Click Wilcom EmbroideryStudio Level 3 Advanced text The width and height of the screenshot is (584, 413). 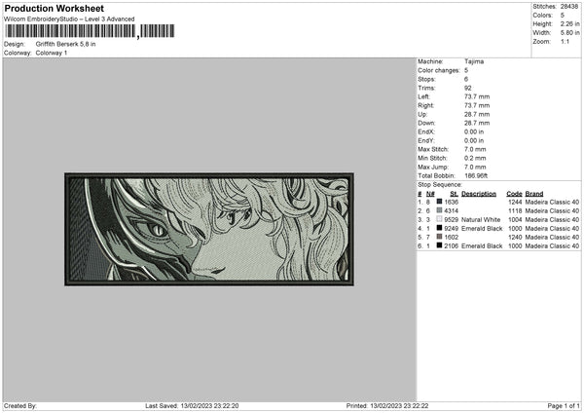69,19
